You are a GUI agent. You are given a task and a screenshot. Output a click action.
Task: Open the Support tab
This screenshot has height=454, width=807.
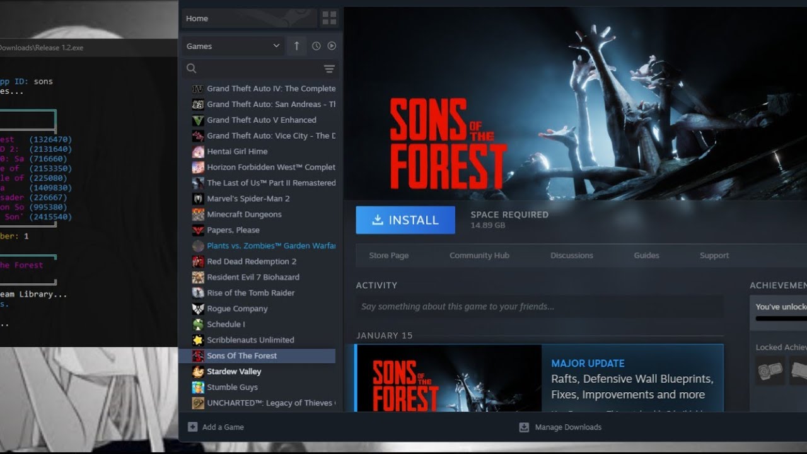pyautogui.click(x=714, y=255)
